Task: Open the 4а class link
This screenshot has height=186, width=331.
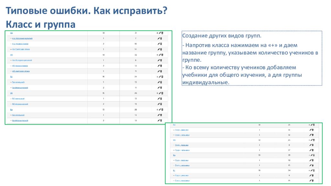Action: [11, 33]
